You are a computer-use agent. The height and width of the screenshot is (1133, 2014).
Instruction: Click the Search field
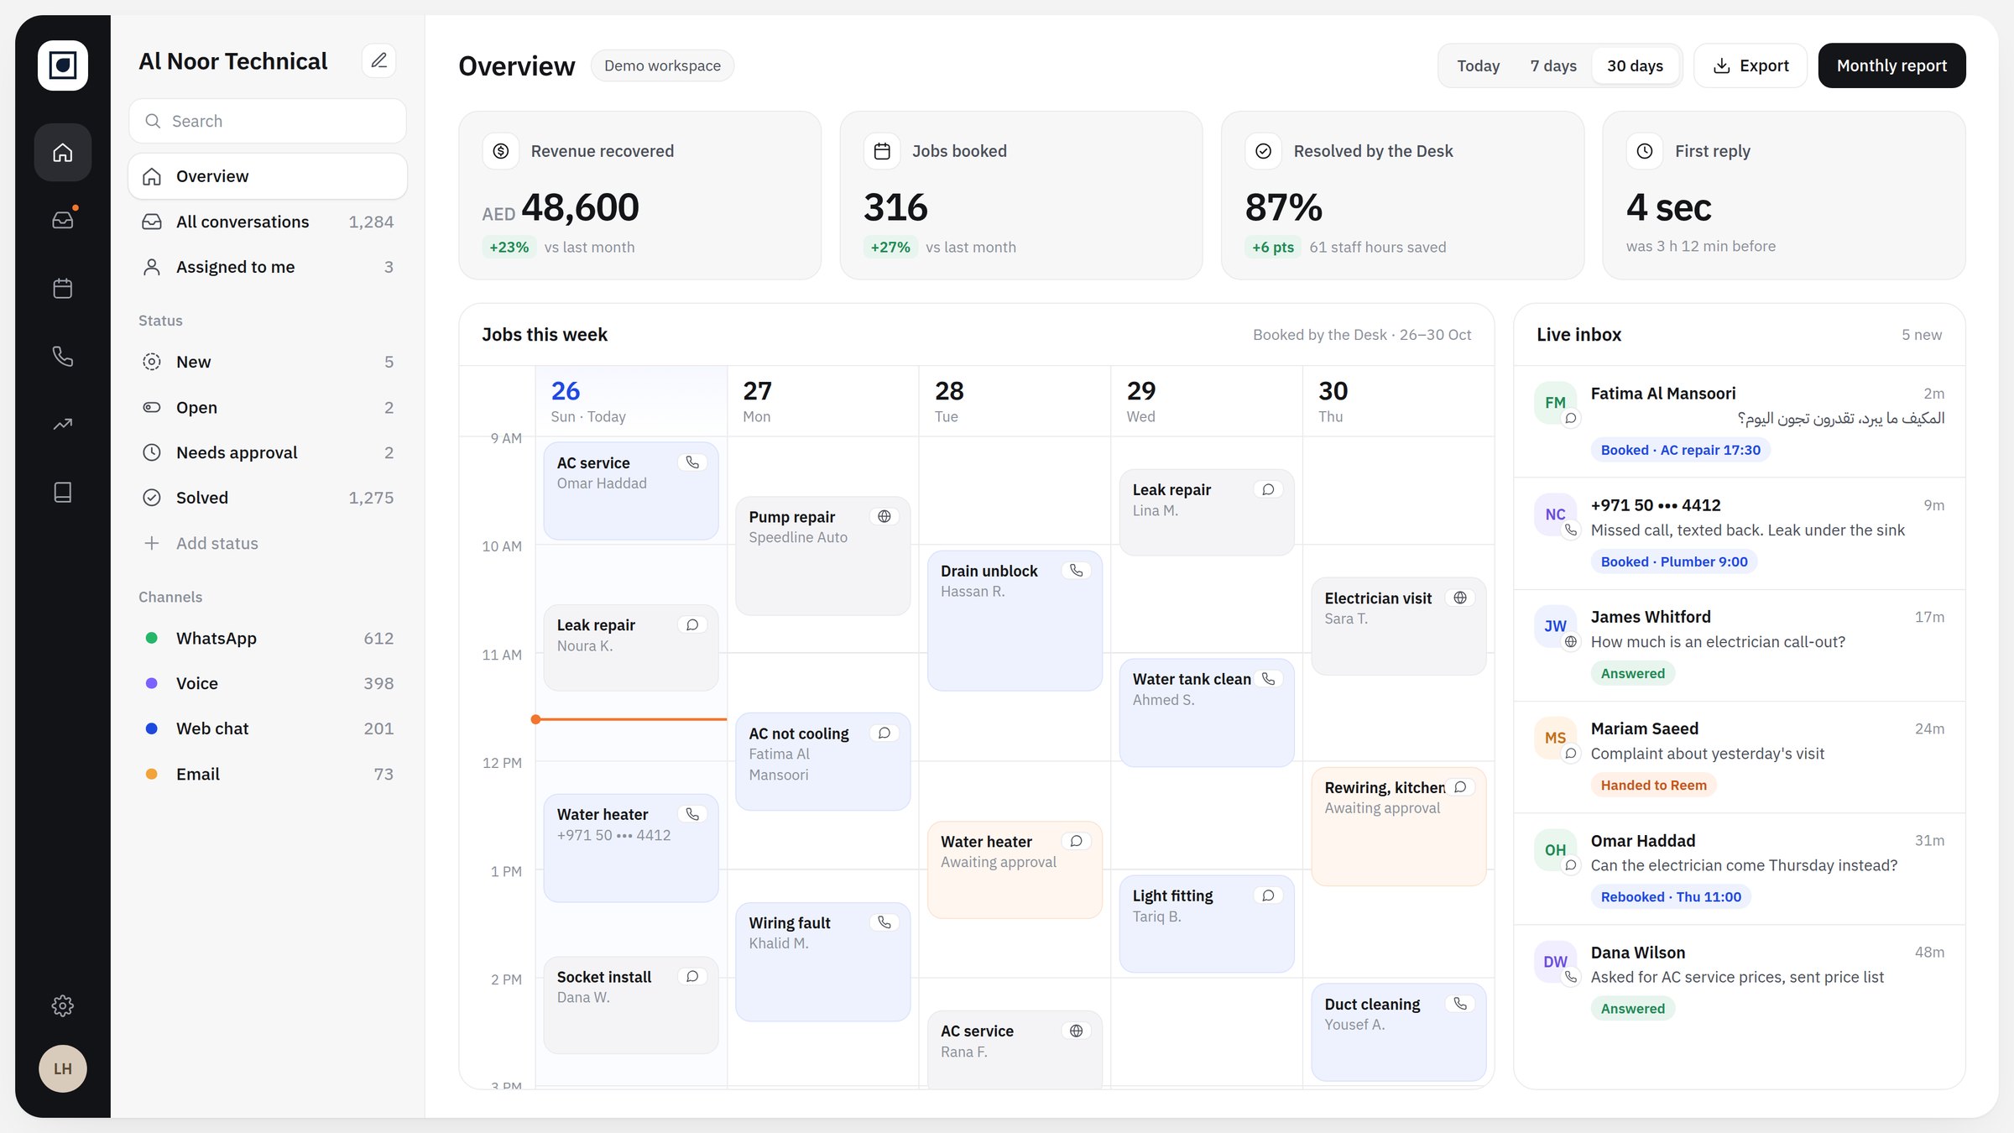click(268, 121)
